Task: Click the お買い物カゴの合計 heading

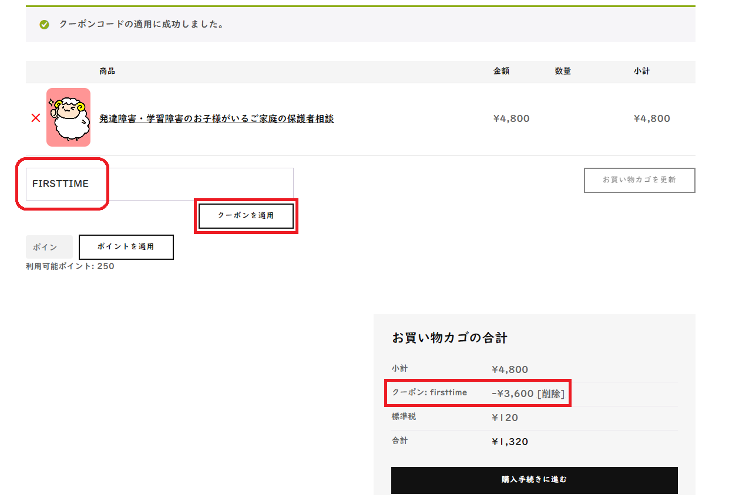Action: (x=449, y=338)
